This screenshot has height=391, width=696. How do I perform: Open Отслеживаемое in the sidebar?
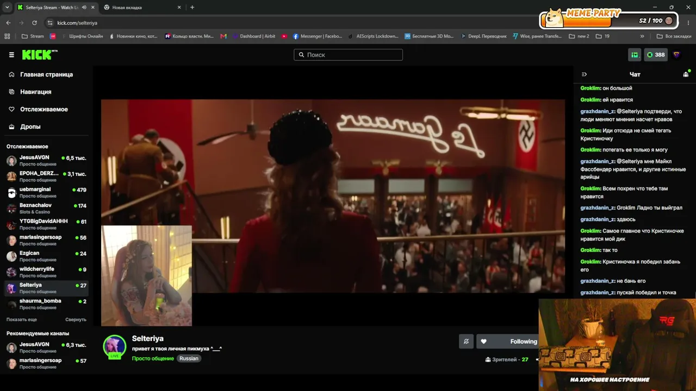[x=44, y=109]
